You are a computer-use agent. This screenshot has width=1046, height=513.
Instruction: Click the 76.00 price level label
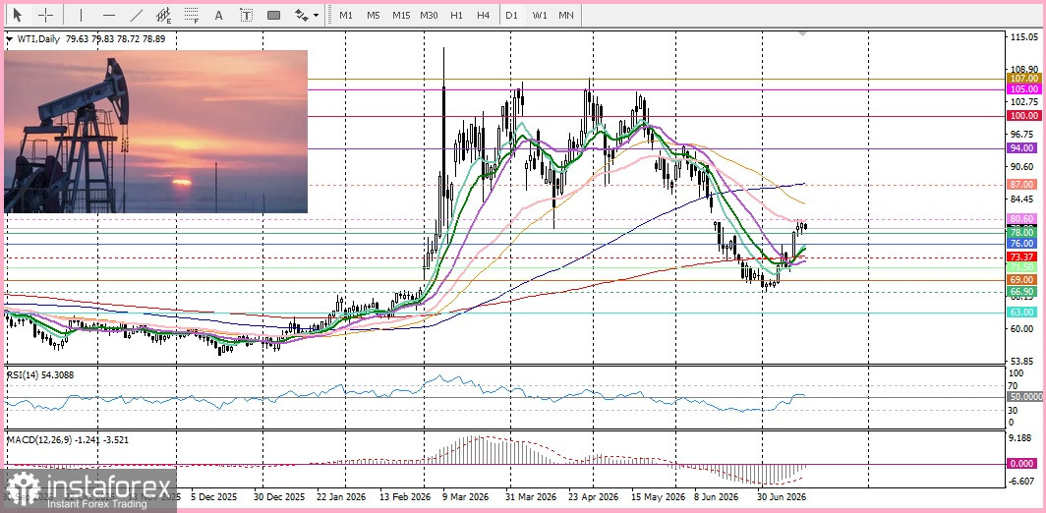point(1022,244)
